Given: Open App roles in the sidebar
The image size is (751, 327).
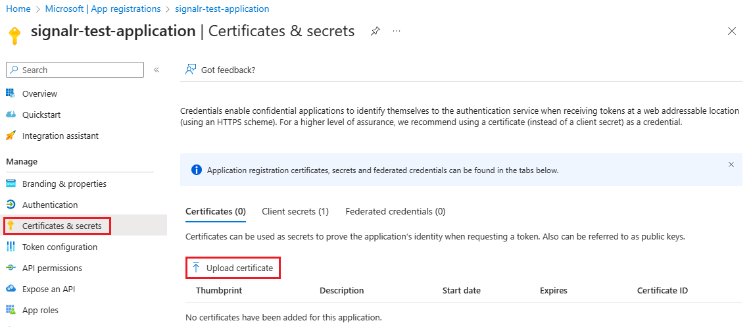Looking at the screenshot, I should click(40, 310).
